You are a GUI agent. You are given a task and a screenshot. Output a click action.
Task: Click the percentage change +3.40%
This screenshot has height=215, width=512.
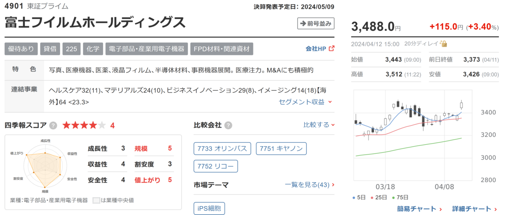pos(483,27)
